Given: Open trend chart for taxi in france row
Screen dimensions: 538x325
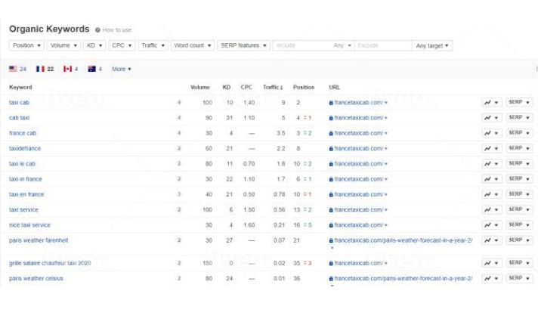Looking at the screenshot, I should click(492, 179).
